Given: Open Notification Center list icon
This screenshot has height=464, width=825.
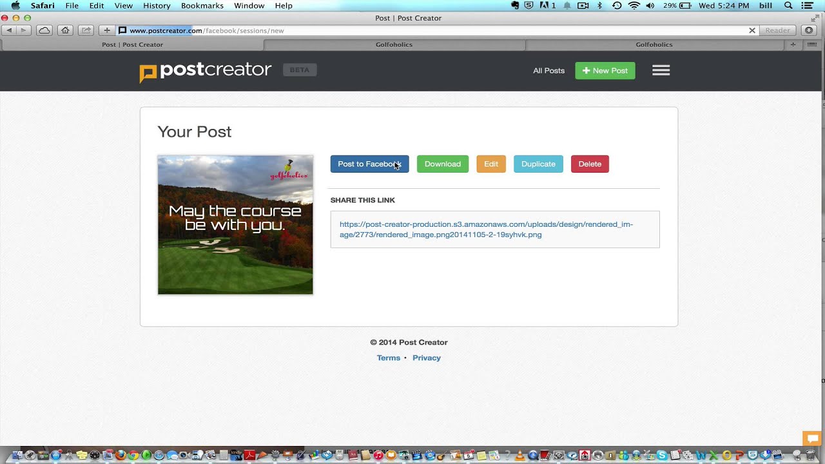Looking at the screenshot, I should pos(807,5).
